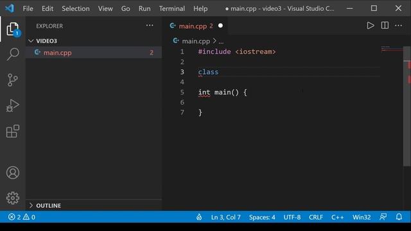Click 'int main() {' on line 5
The image size is (411, 231).
pyautogui.click(x=223, y=92)
